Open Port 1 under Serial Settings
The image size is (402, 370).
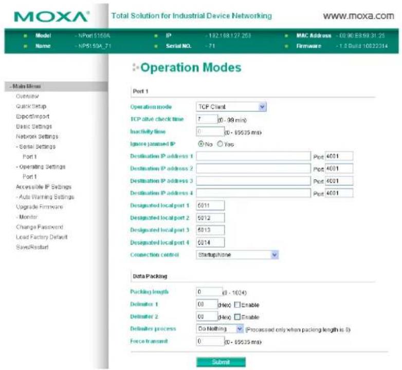coord(30,157)
